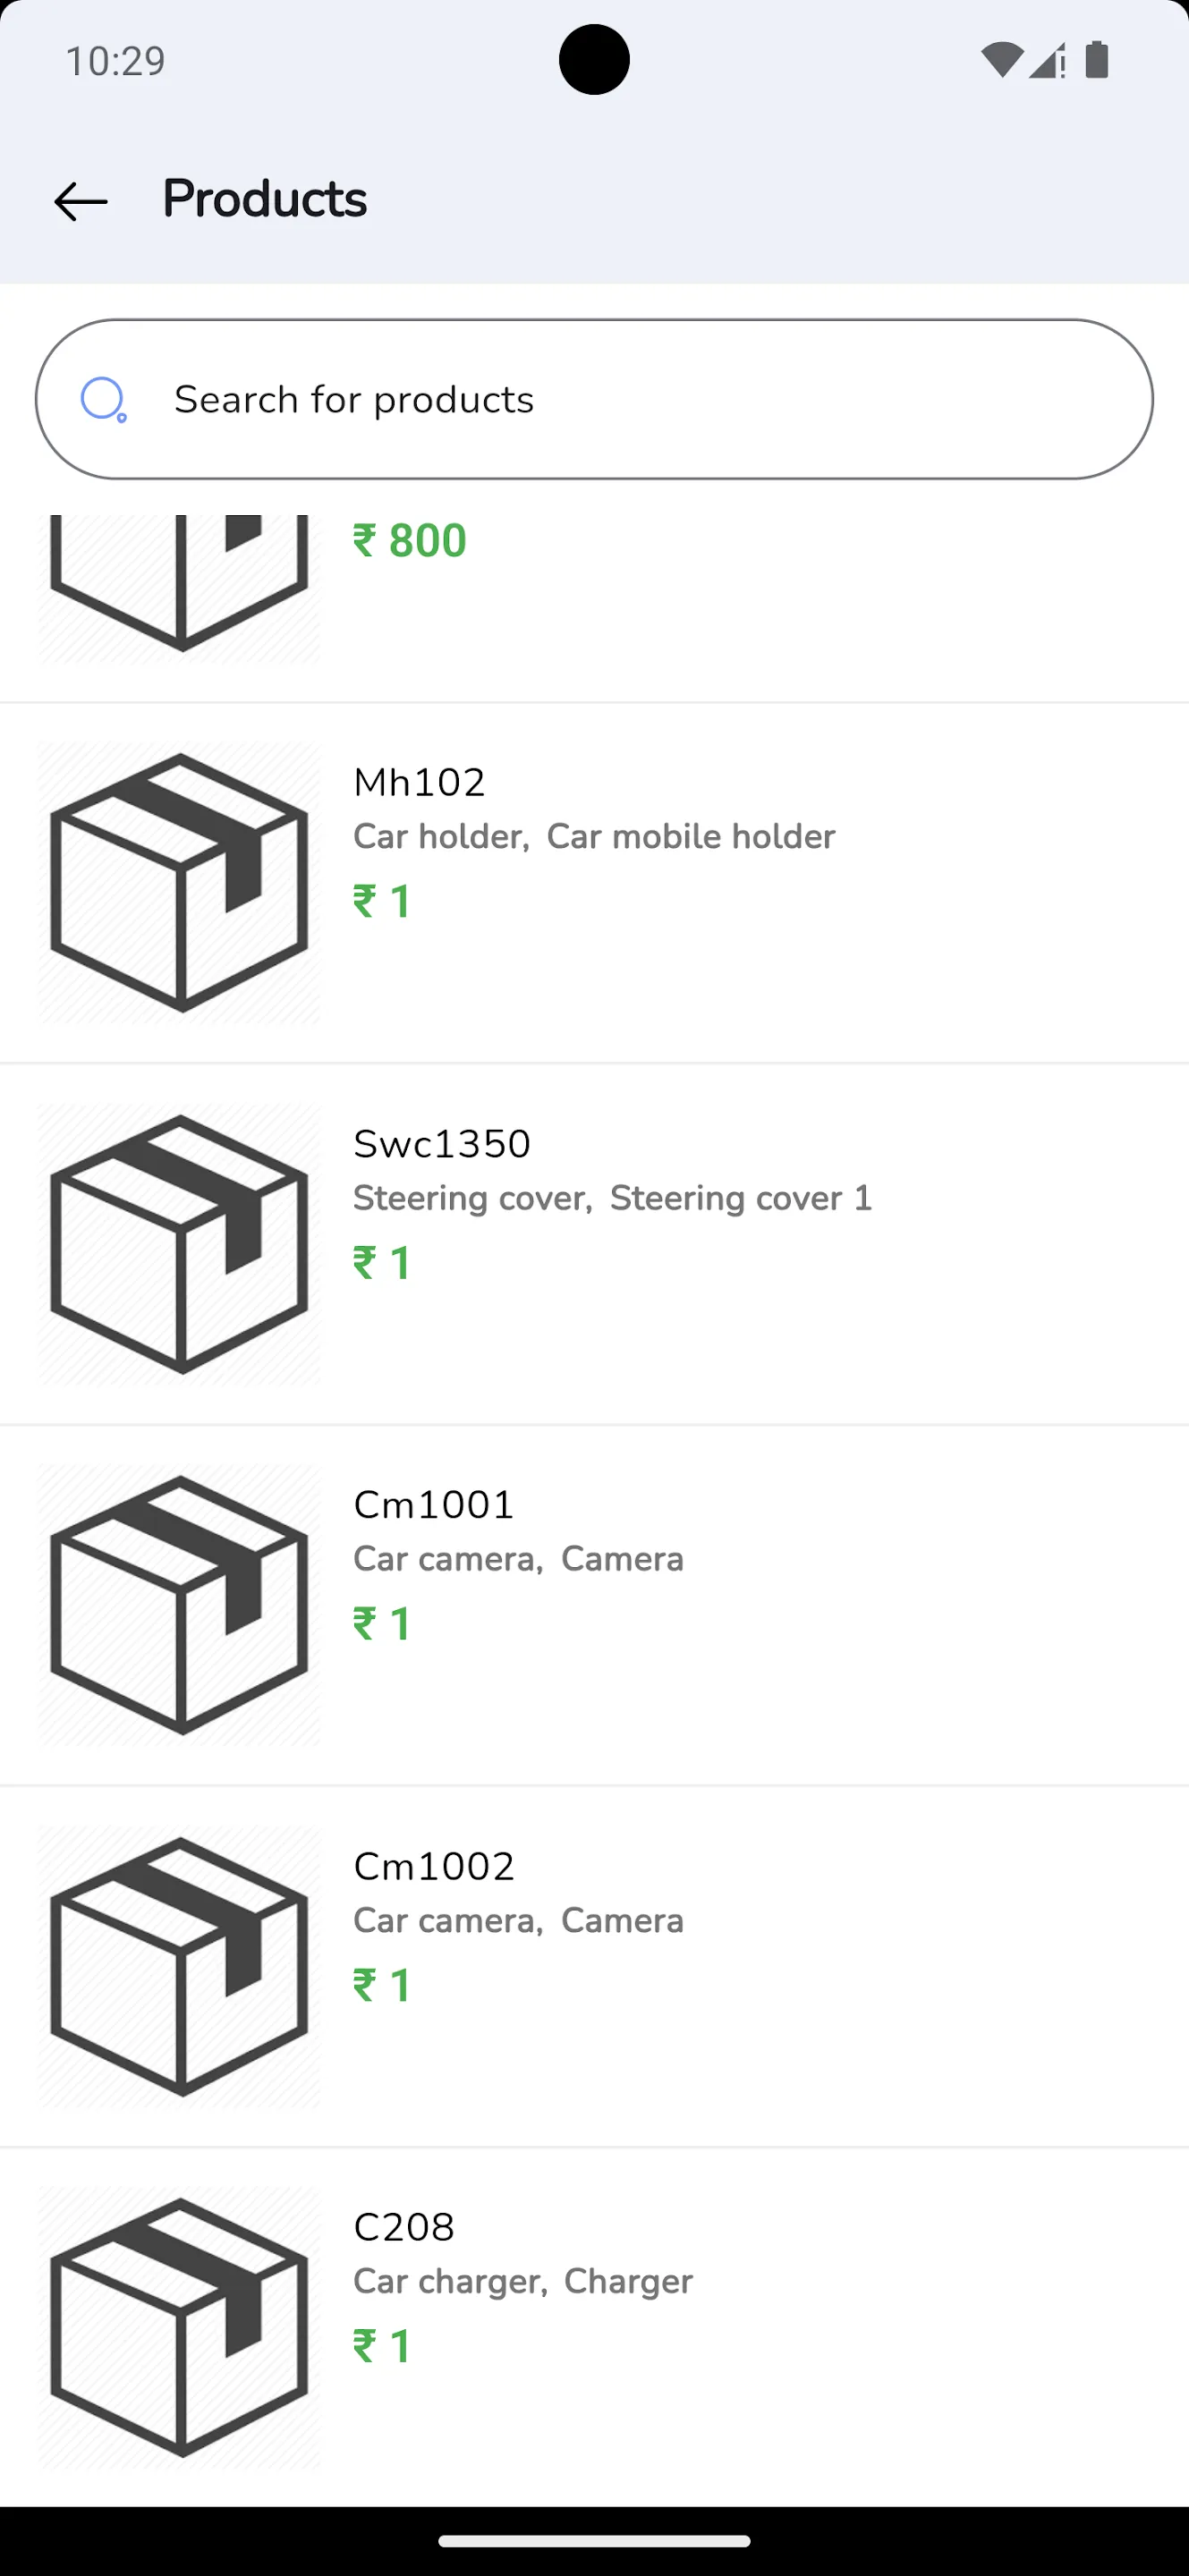
Task: Tap the back arrow icon
Action: (80, 201)
